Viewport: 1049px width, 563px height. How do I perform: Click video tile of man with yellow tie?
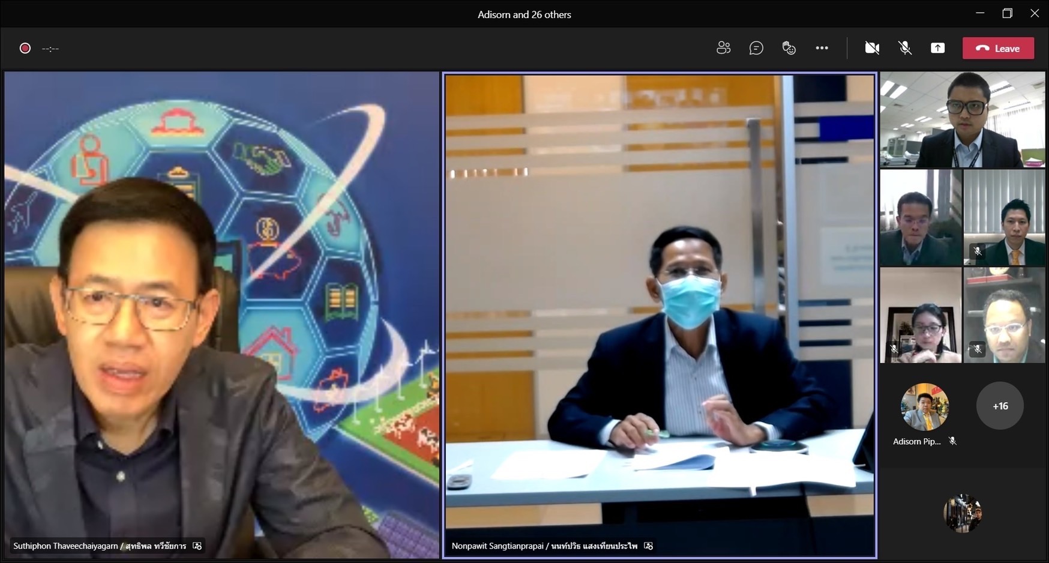1004,217
